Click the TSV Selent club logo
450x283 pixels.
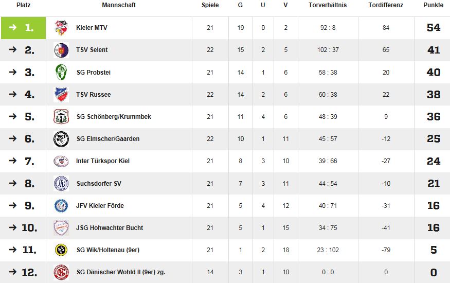pos(61,50)
